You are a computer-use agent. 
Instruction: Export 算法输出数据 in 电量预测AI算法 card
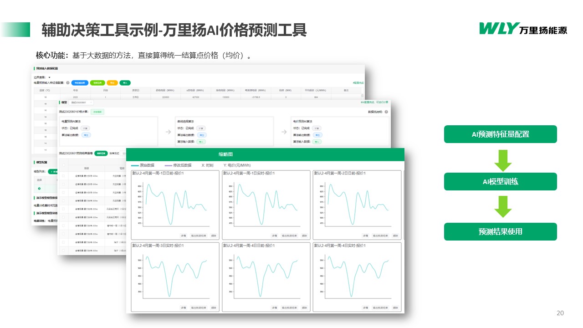86,135
